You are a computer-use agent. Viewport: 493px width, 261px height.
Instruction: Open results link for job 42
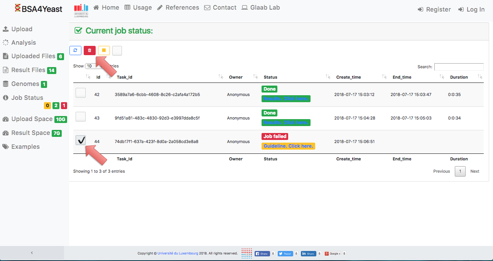point(285,99)
